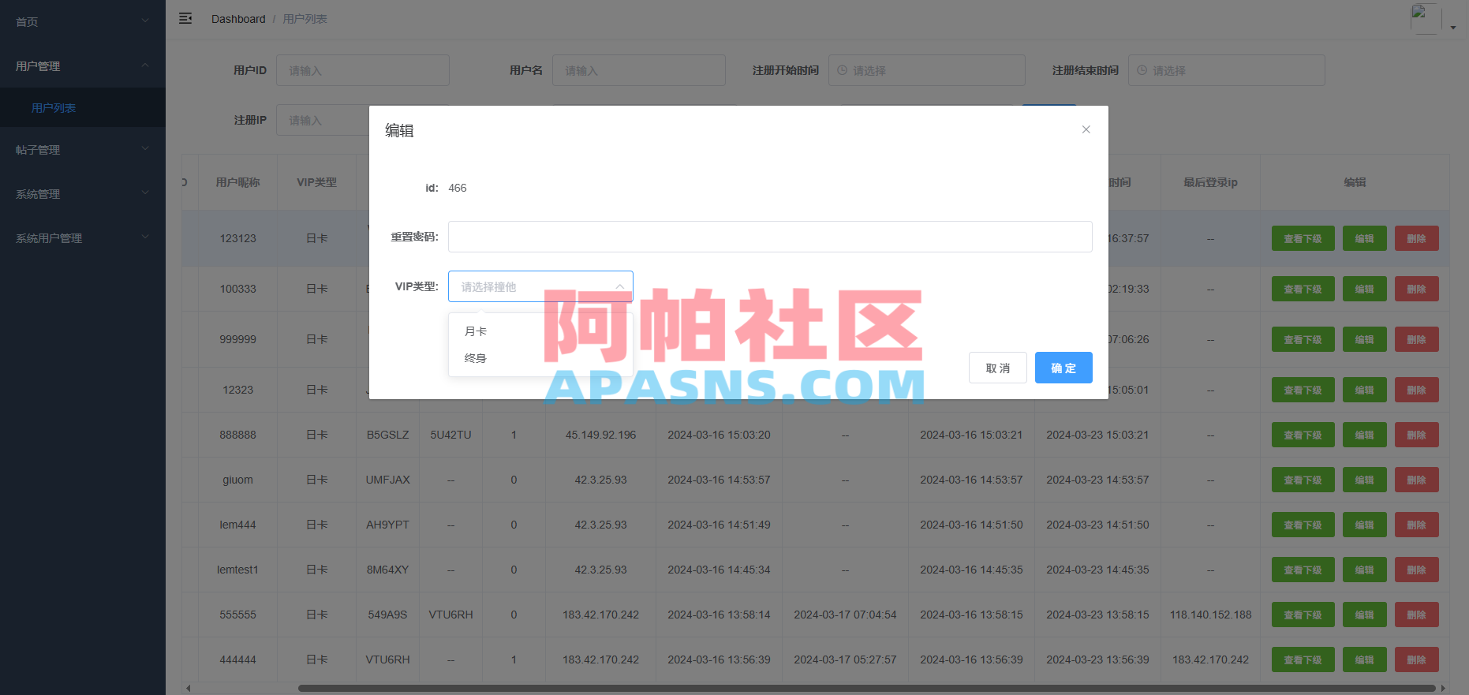Screen dimensions: 1469x695
Task: Click 编辑 for user 123123
Action: coord(1364,238)
